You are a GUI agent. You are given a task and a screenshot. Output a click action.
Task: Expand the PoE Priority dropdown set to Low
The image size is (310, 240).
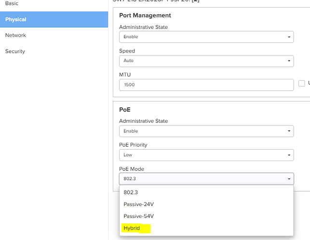(x=206, y=155)
